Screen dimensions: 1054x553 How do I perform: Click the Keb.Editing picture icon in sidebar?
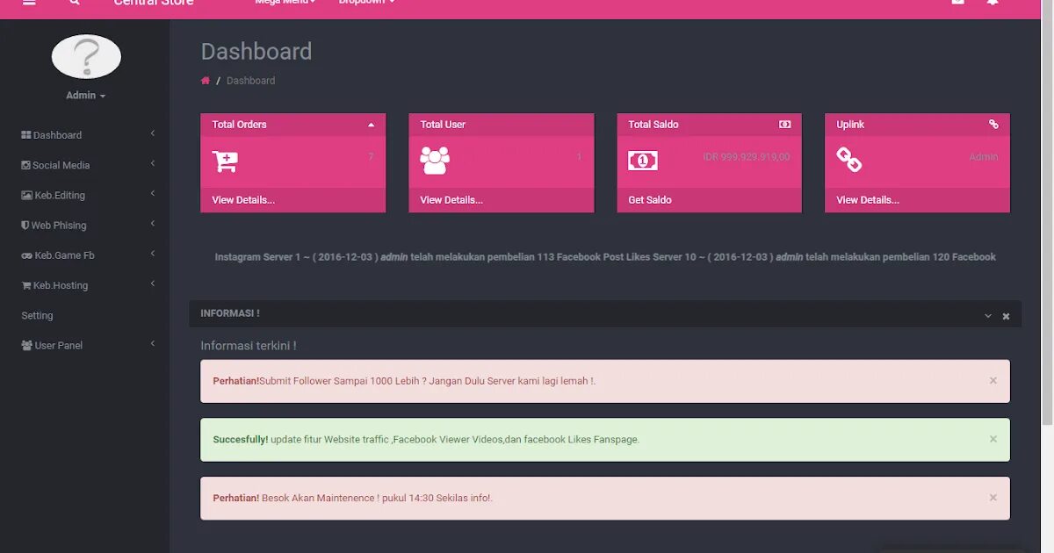coord(26,195)
